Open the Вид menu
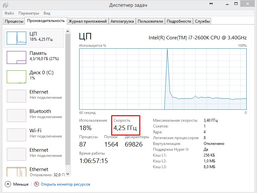The width and height of the screenshot is (257, 193). (x=47, y=13)
